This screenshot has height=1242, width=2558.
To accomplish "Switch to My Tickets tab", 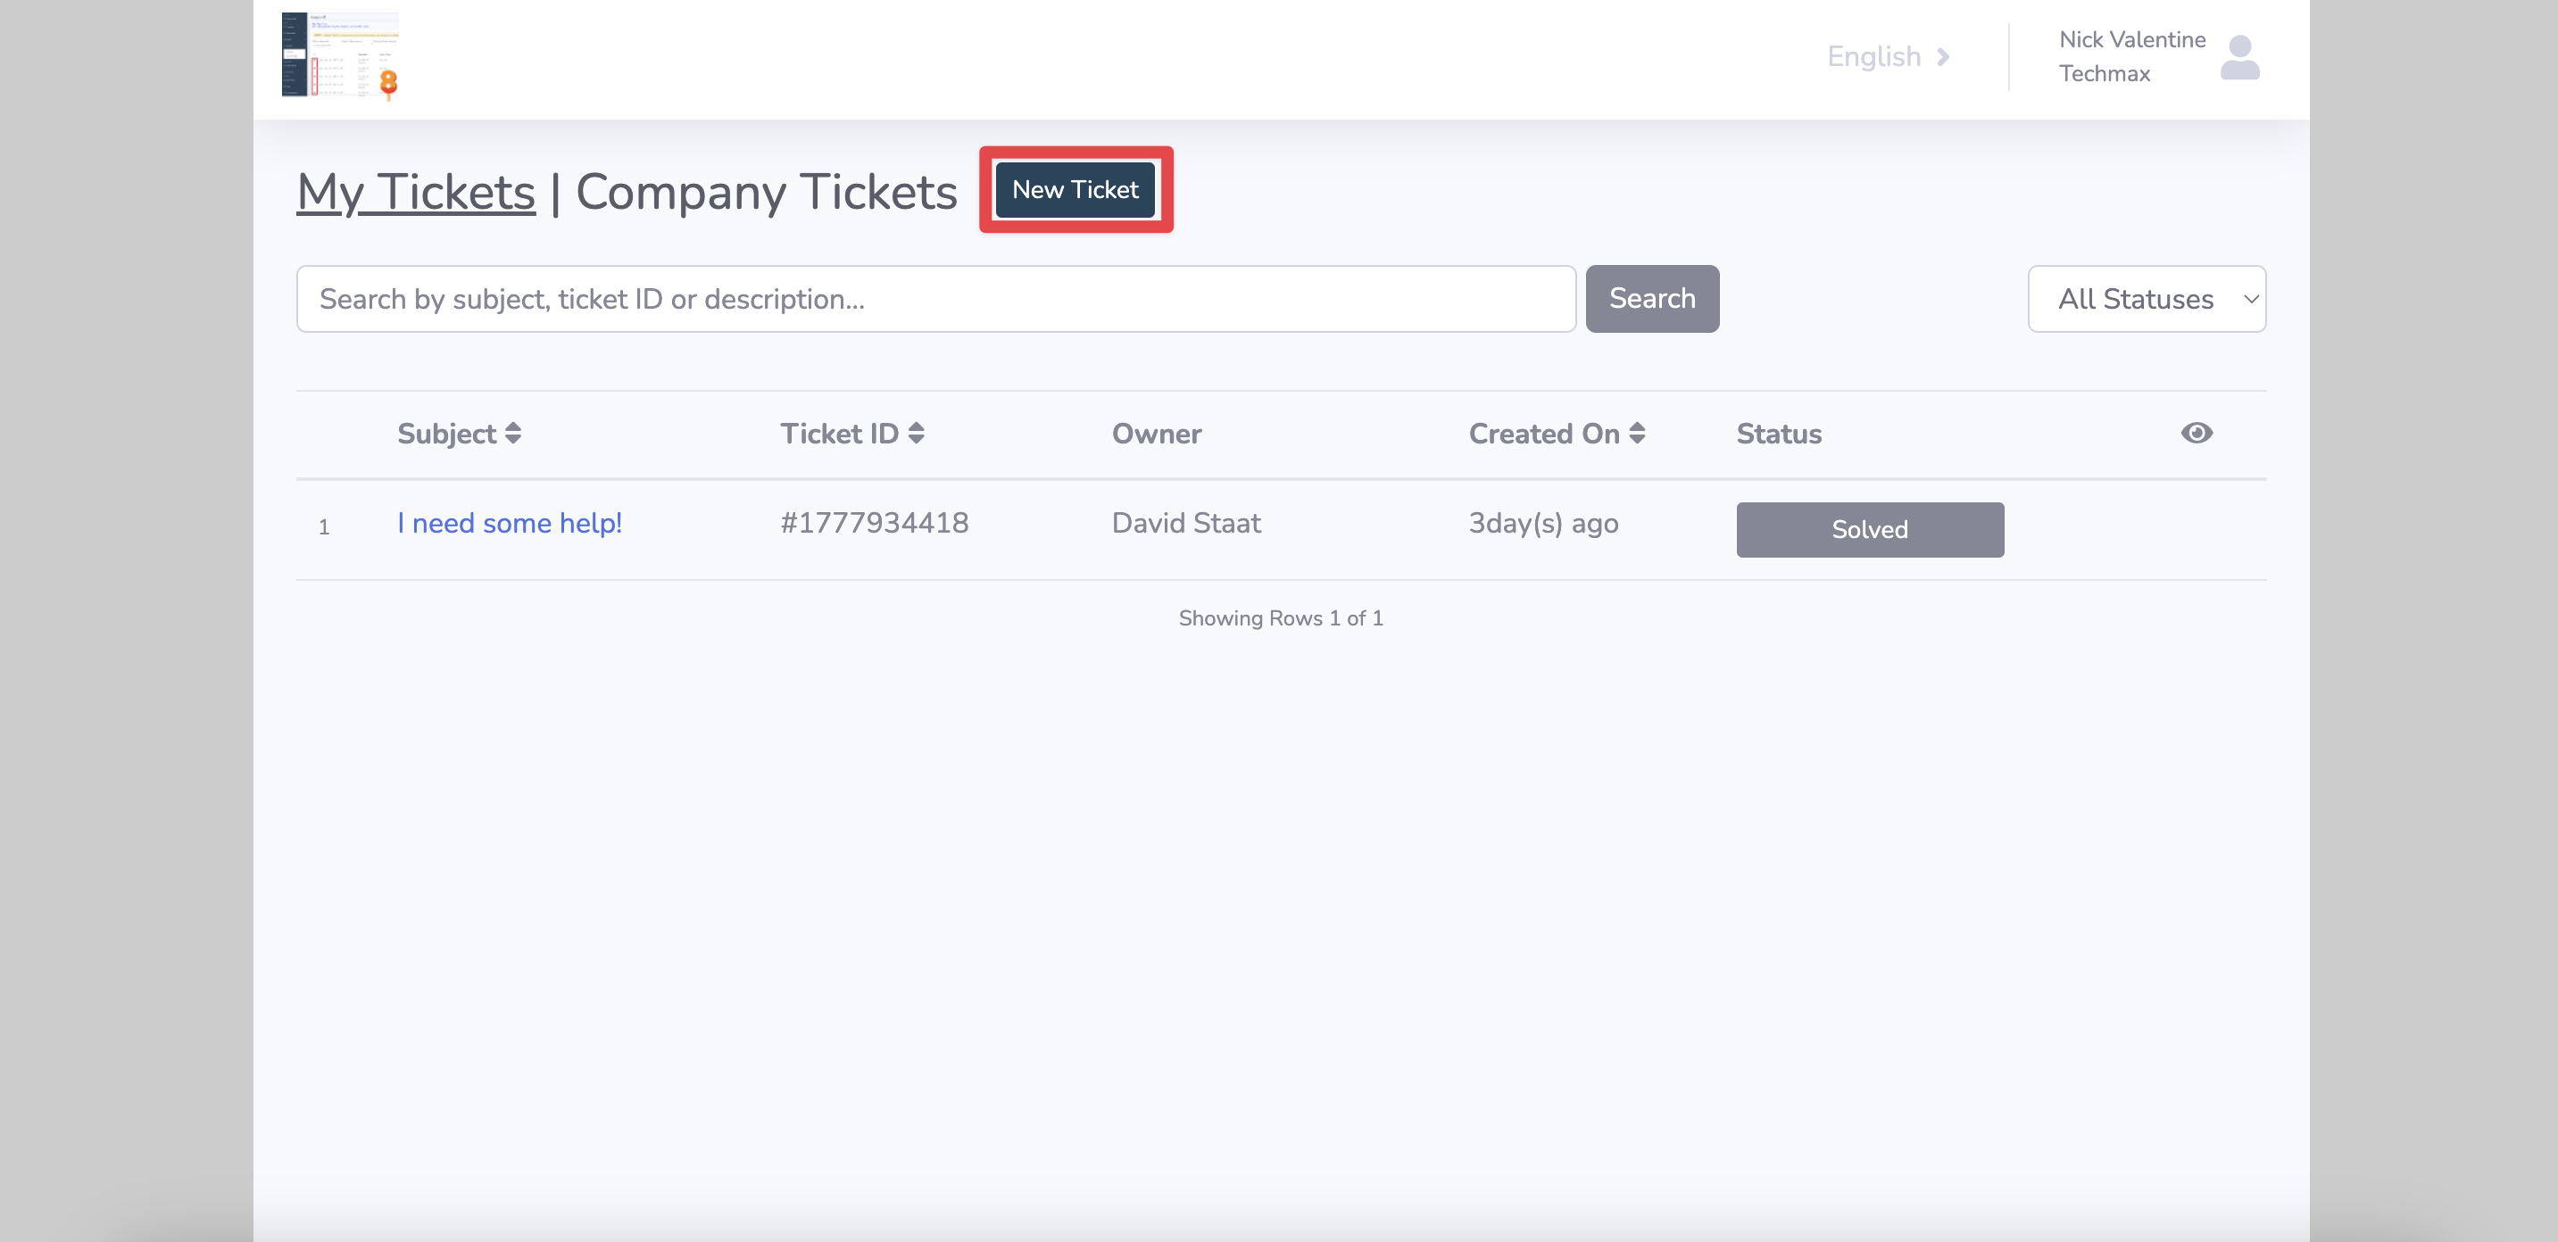I will click(x=415, y=192).
